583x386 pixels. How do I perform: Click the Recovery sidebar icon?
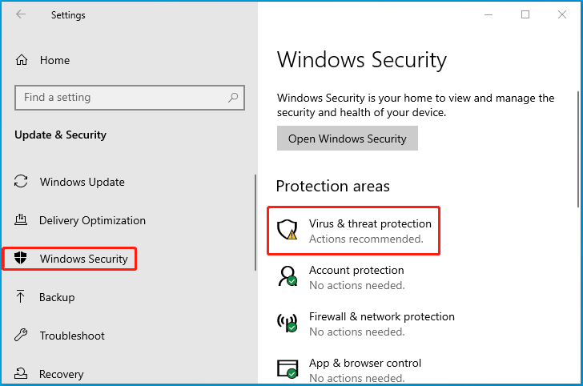tap(22, 374)
